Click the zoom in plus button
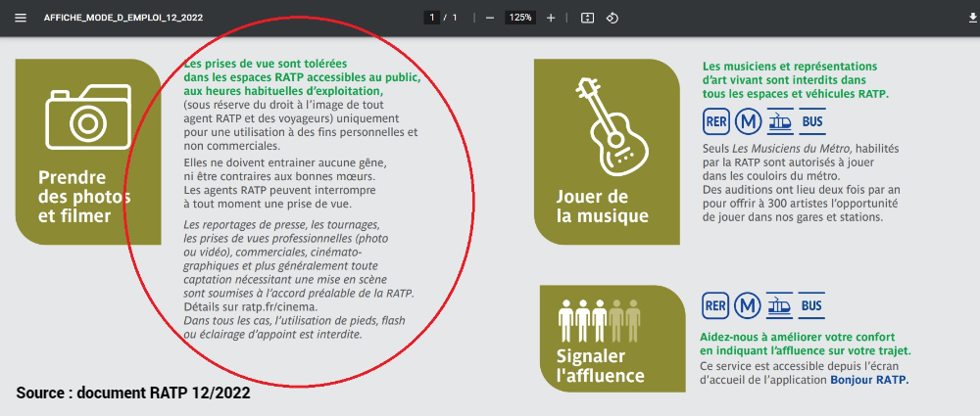Screen dimensions: 980x416 tap(551, 18)
